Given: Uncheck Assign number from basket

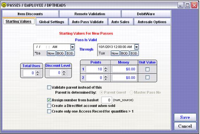Looking at the screenshot, I should (x=49, y=100).
